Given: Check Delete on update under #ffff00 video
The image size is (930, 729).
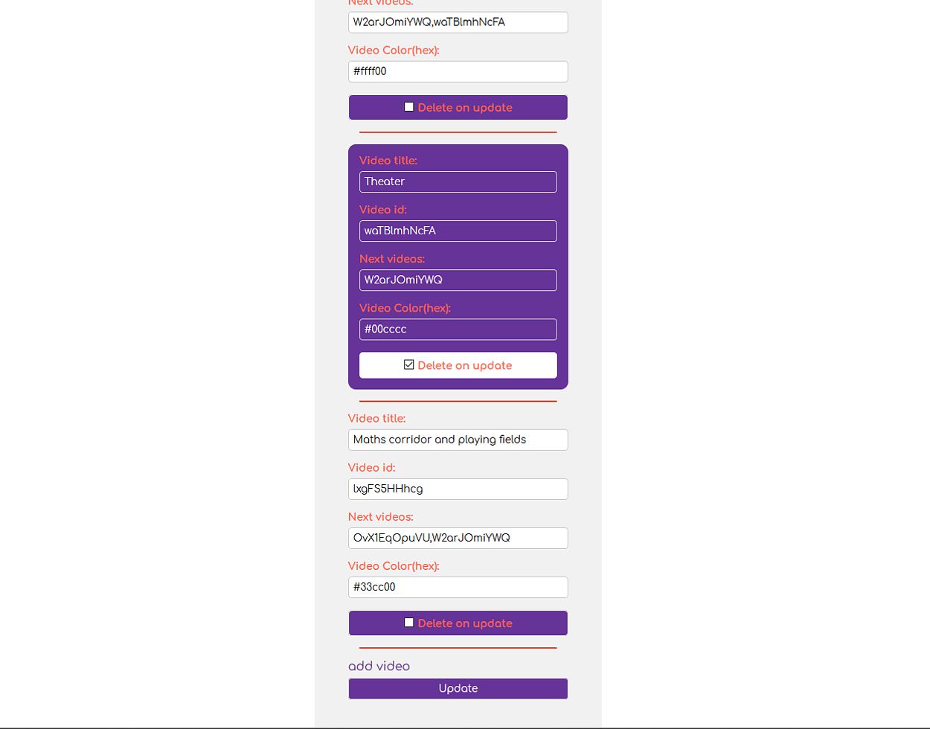Looking at the screenshot, I should (x=408, y=107).
